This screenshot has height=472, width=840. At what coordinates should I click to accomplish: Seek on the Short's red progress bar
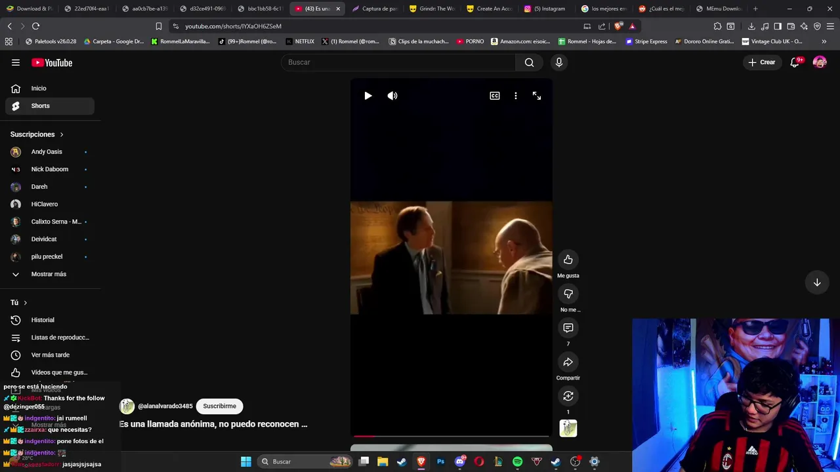451,435
